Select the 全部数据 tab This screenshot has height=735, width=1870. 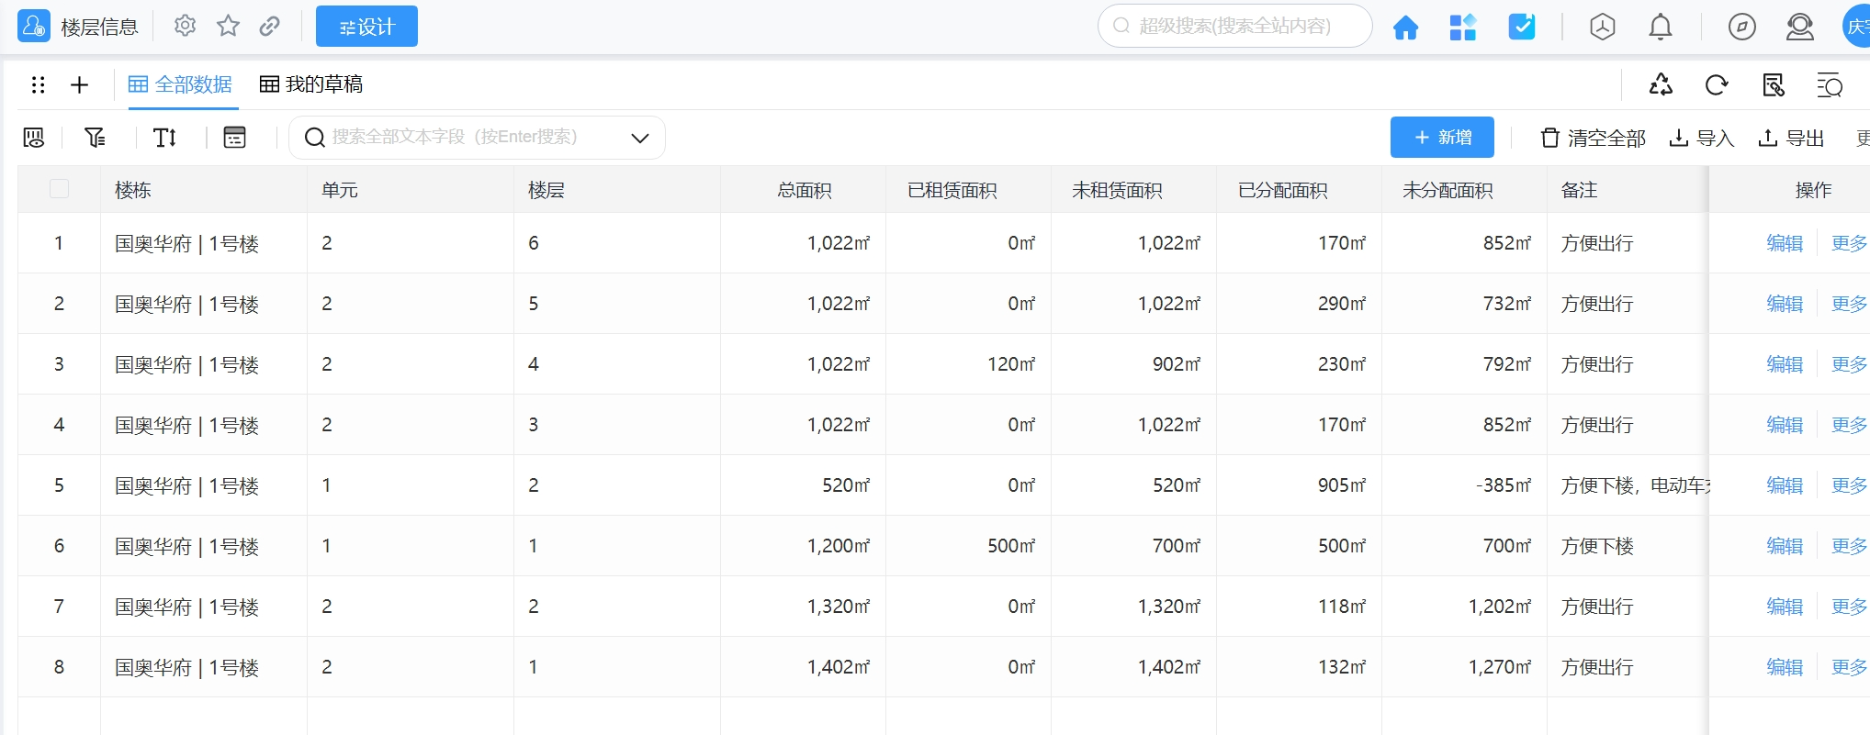pos(180,84)
